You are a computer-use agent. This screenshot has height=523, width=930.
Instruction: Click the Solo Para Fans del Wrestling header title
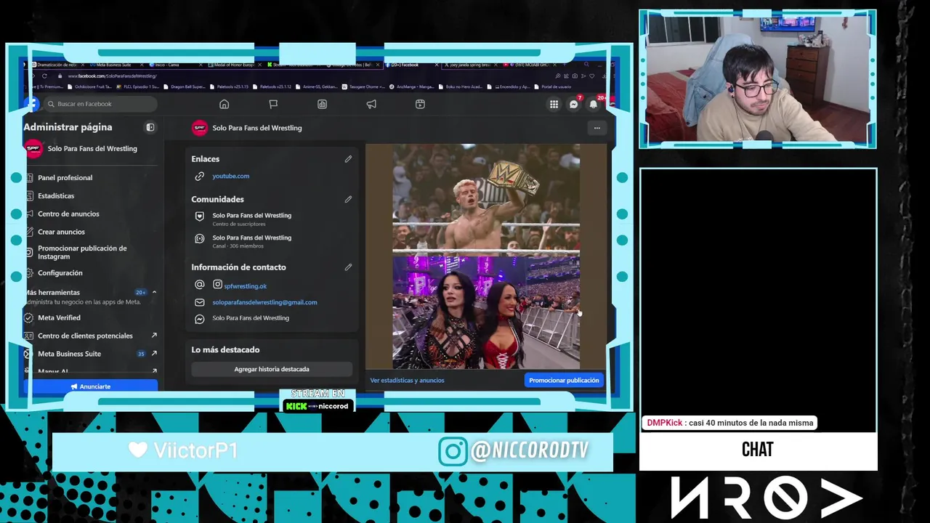click(x=257, y=128)
